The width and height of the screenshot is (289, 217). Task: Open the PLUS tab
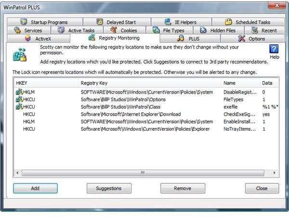click(190, 39)
